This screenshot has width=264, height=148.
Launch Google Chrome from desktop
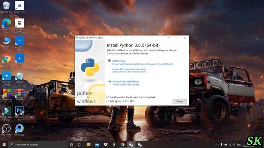pos(6,61)
